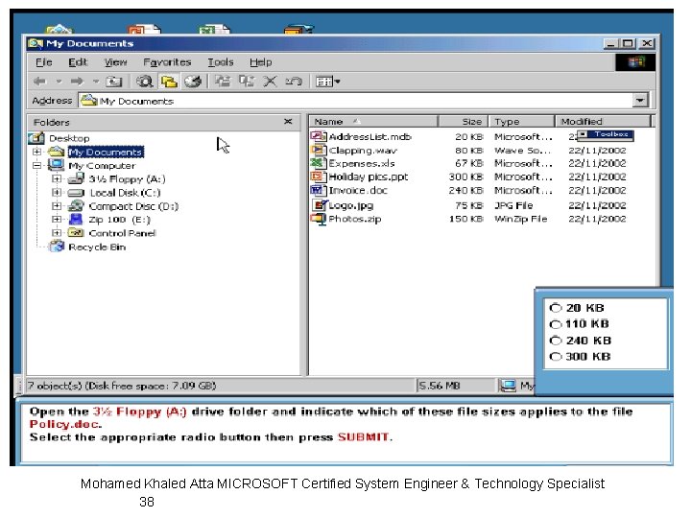
Task: Toggle the Folders pane toolbar icon
Action: pos(169,81)
